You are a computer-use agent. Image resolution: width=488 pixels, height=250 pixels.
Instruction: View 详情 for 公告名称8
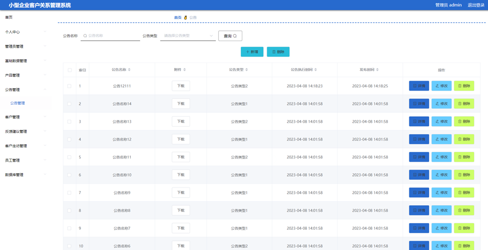419,211
